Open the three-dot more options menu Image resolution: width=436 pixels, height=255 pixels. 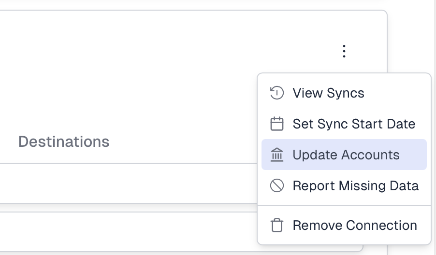344,51
